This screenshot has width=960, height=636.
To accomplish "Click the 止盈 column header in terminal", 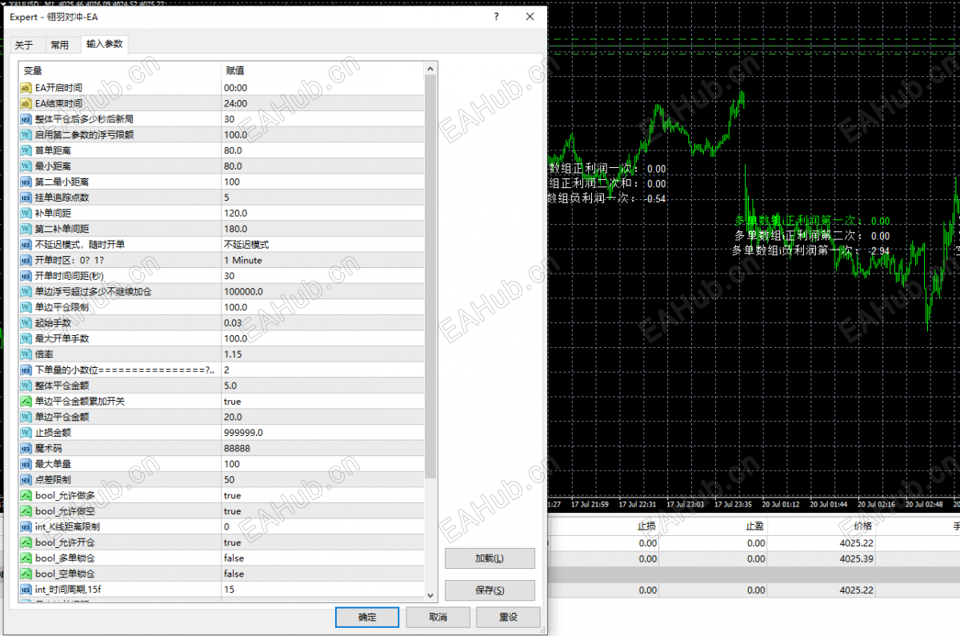I will [754, 526].
